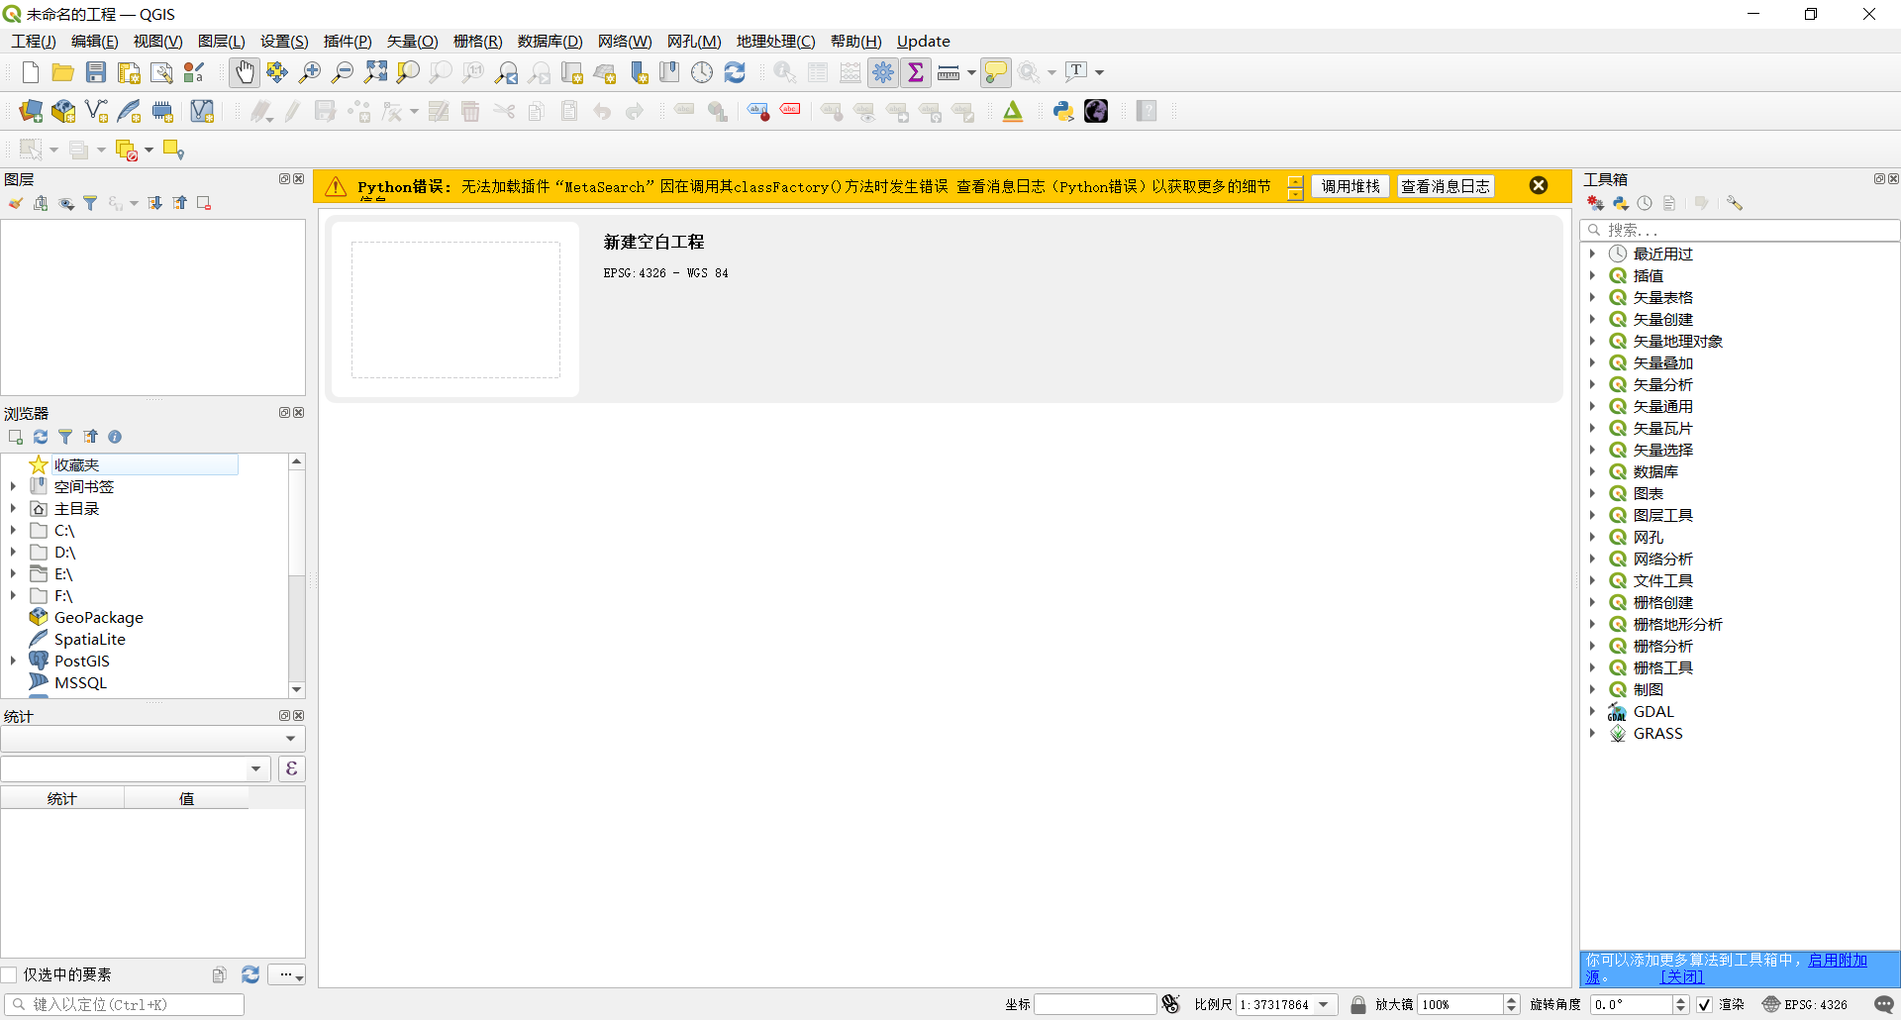Click the EPSG:4326 CRS button
Screen dimensions: 1901x1020
[1805, 1004]
